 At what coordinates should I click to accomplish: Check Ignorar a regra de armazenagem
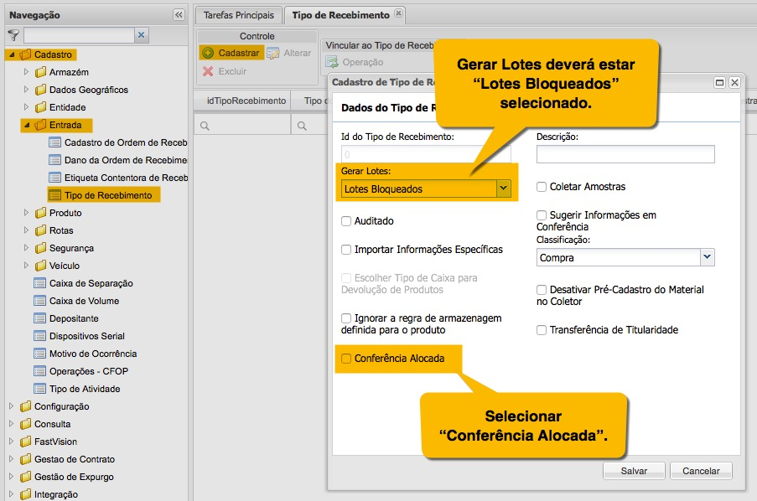coord(346,318)
